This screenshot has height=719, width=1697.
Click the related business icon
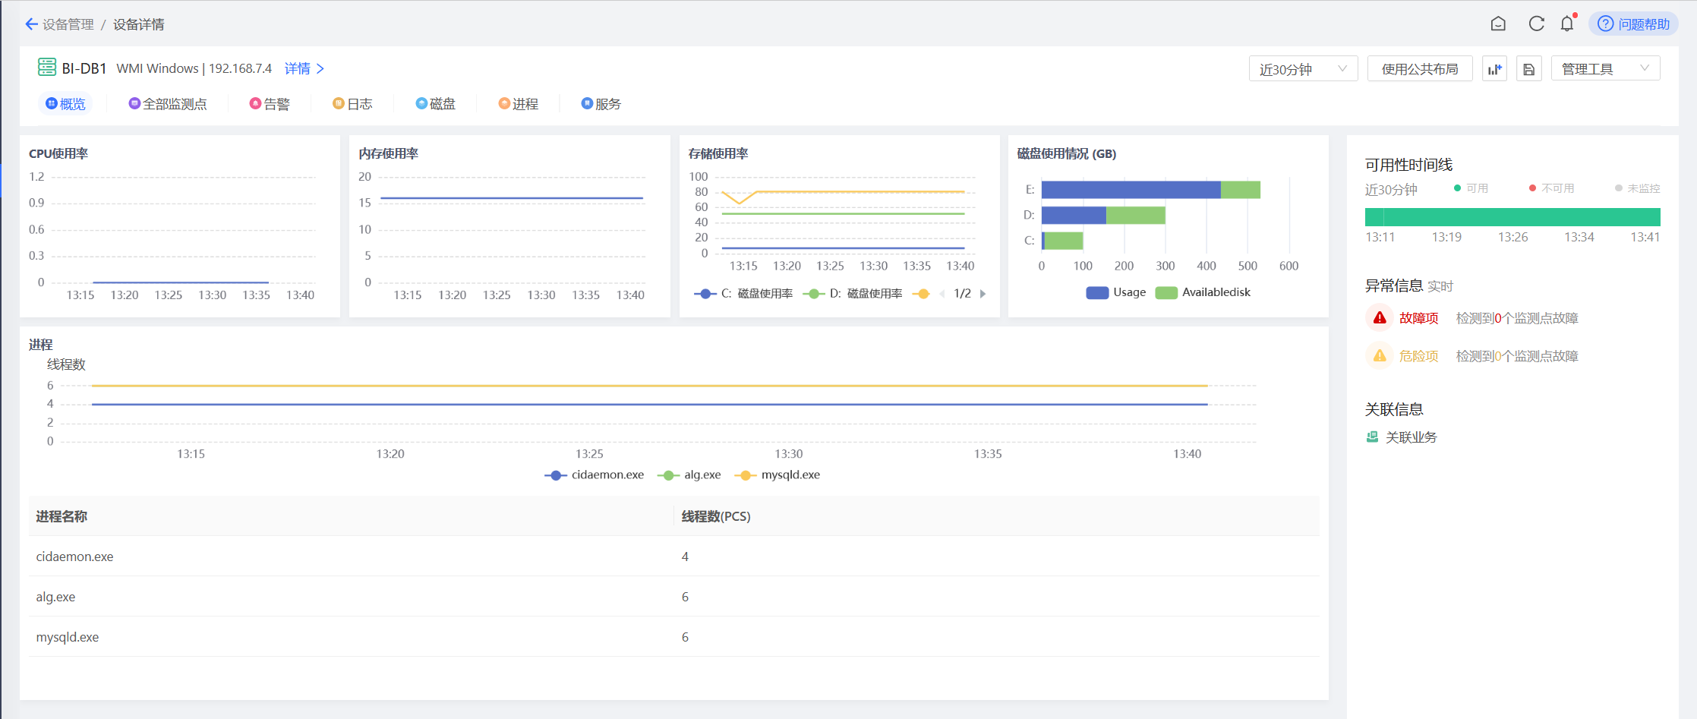coord(1372,437)
